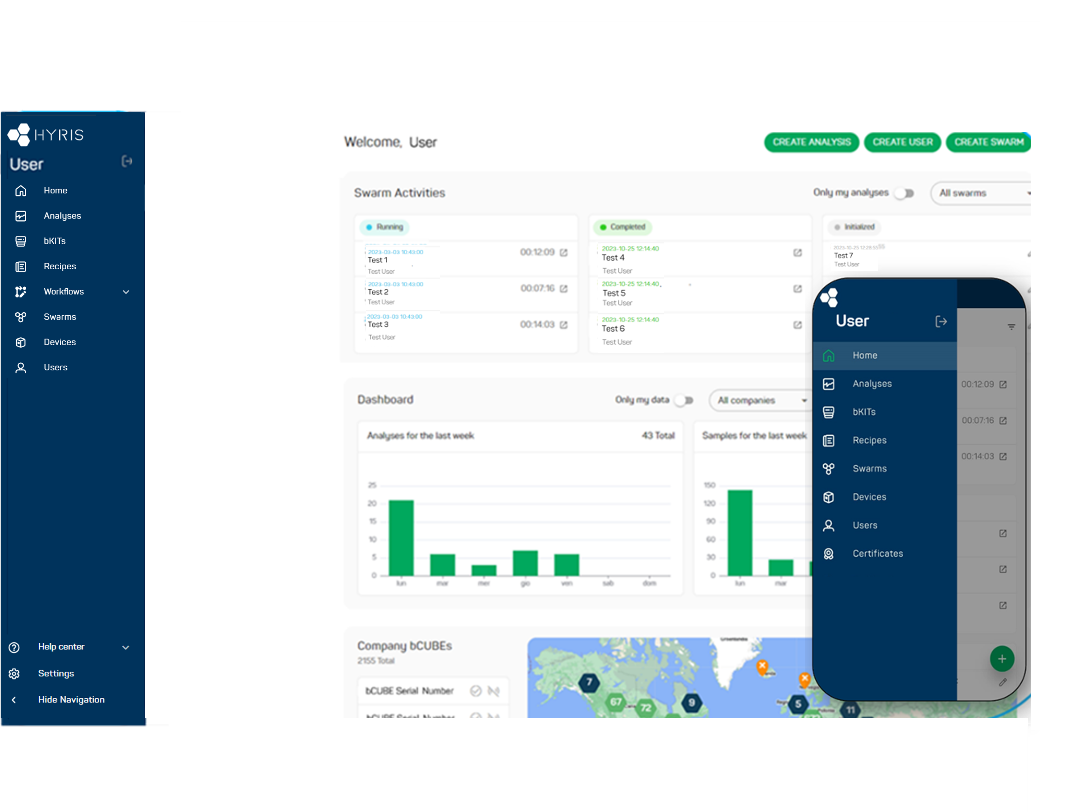The width and height of the screenshot is (1070, 812).
Task: Open Test 4 analysis external link icon
Action: point(798,252)
